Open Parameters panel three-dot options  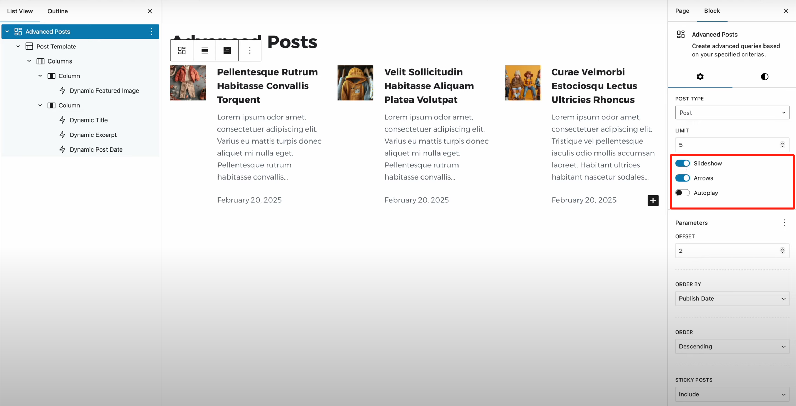784,223
